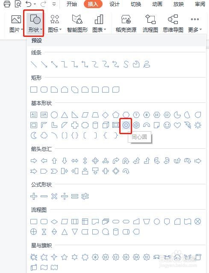Select the scribble freeform line shape
This screenshot has height=273, width=209.
pos(147,64)
